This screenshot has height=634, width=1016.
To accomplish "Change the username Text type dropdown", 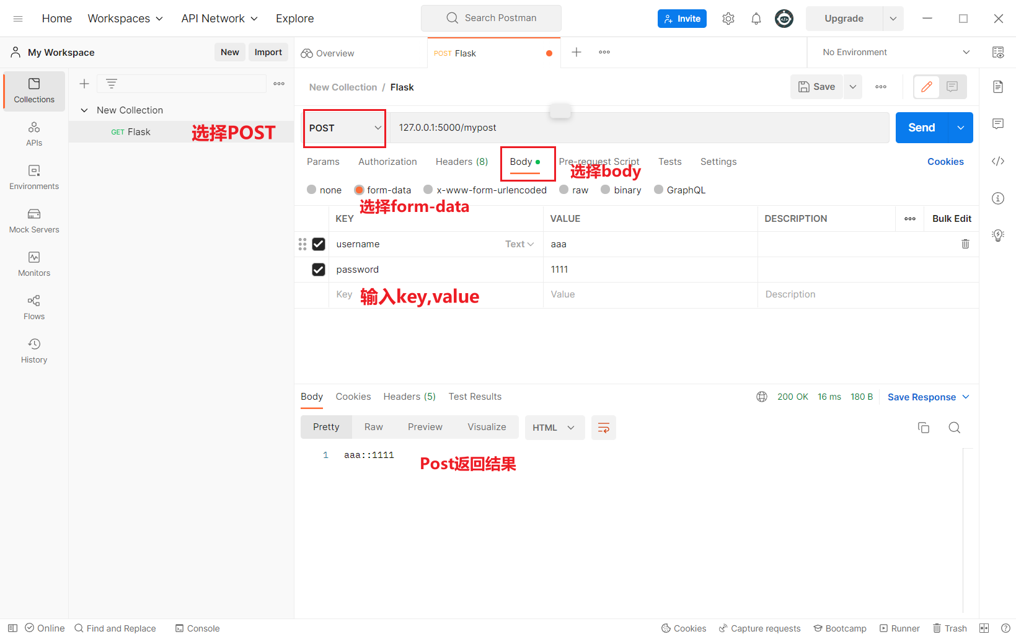I will coord(519,244).
